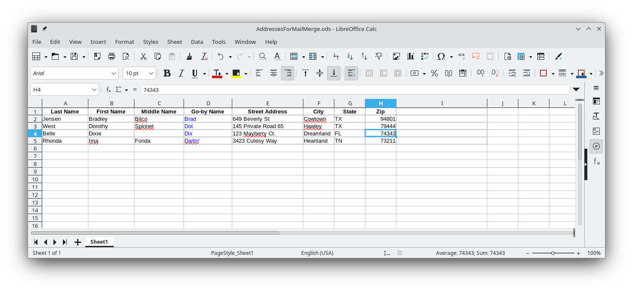The image size is (633, 291).
Task: Click the AutoFilter funnel icon
Action: tap(379, 56)
